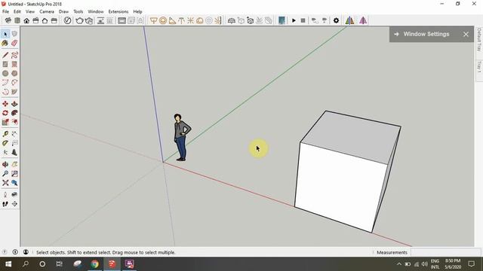This screenshot has height=271, width=483.
Task: Select the Zoom magnifier tool
Action: pyautogui.click(x=5, y=174)
